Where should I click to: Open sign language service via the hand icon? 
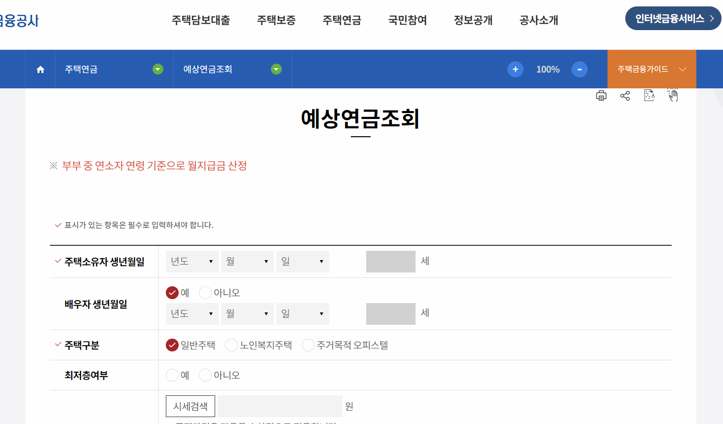pyautogui.click(x=672, y=95)
